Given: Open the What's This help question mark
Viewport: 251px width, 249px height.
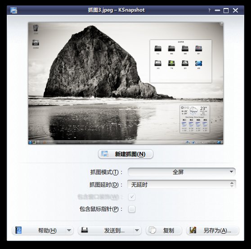Looking at the screenshot, I should tap(209, 10).
